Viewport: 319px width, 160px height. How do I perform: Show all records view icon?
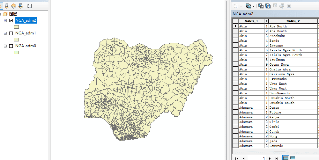(x=286, y=158)
